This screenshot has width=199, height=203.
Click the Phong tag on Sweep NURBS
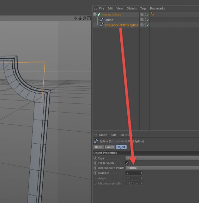coord(152,14)
